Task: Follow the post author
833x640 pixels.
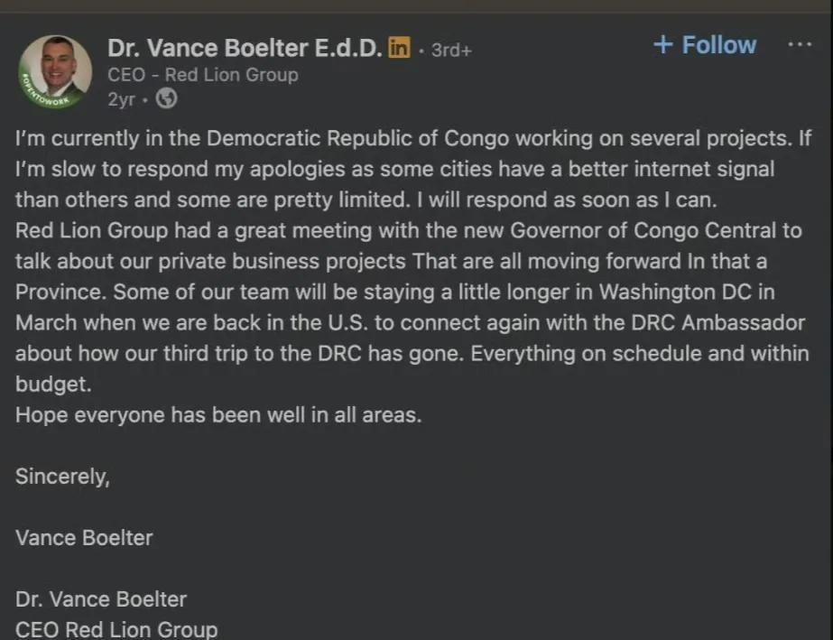Action: point(705,44)
